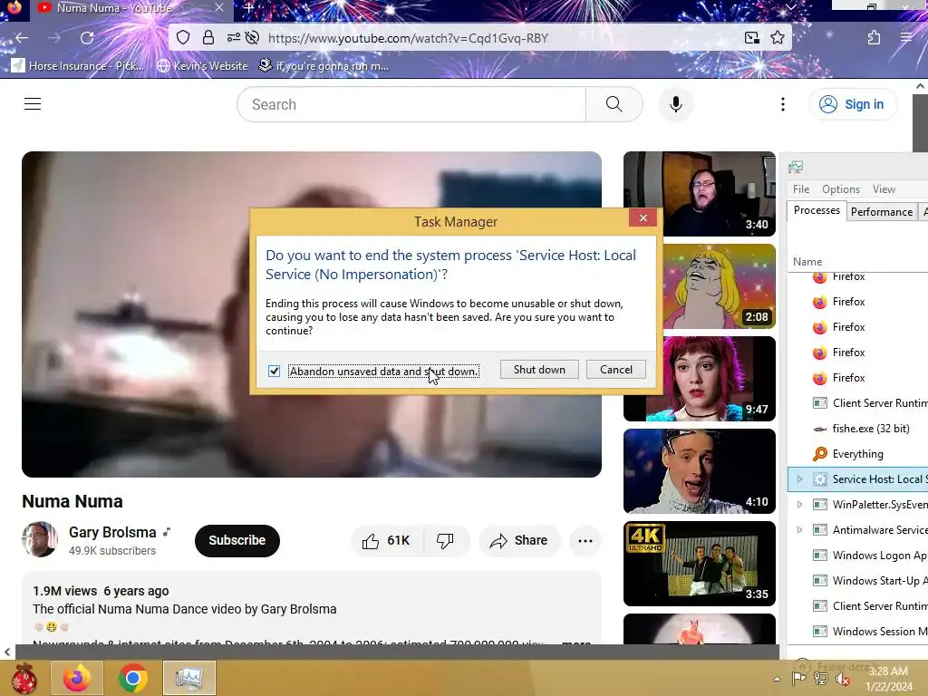Click Sign in on YouTube
The image size is (928, 696).
tap(852, 104)
